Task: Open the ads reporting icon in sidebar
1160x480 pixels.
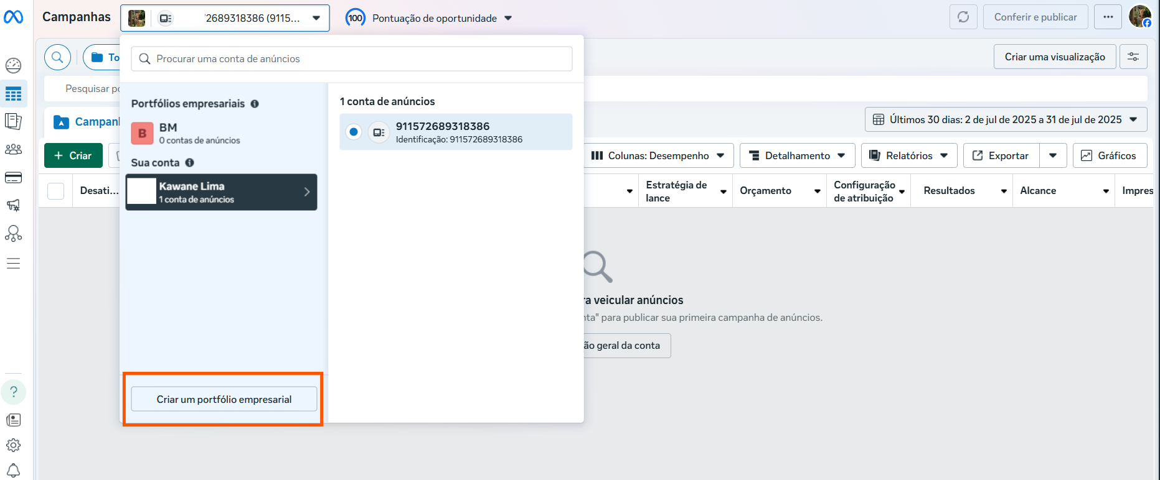Action: tap(14, 121)
